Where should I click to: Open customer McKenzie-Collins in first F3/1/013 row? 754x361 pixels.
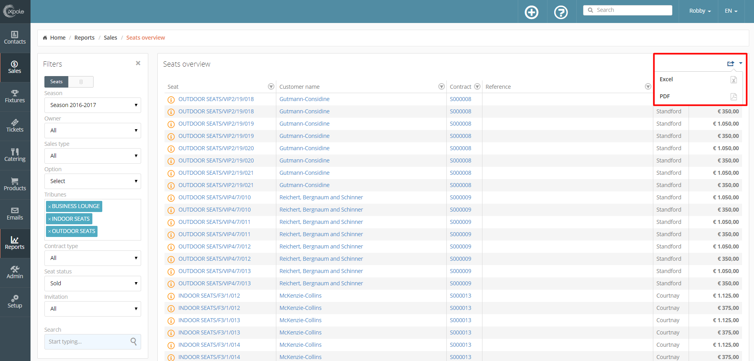pyautogui.click(x=300, y=320)
